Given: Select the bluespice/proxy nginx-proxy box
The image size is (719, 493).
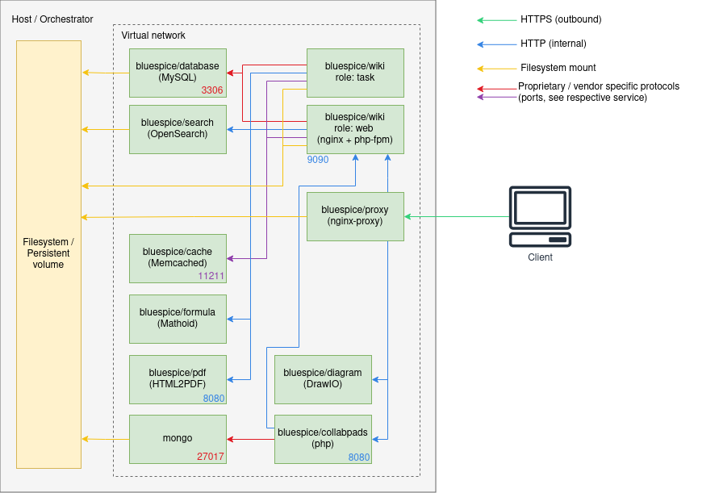Looking at the screenshot, I should pos(355,215).
